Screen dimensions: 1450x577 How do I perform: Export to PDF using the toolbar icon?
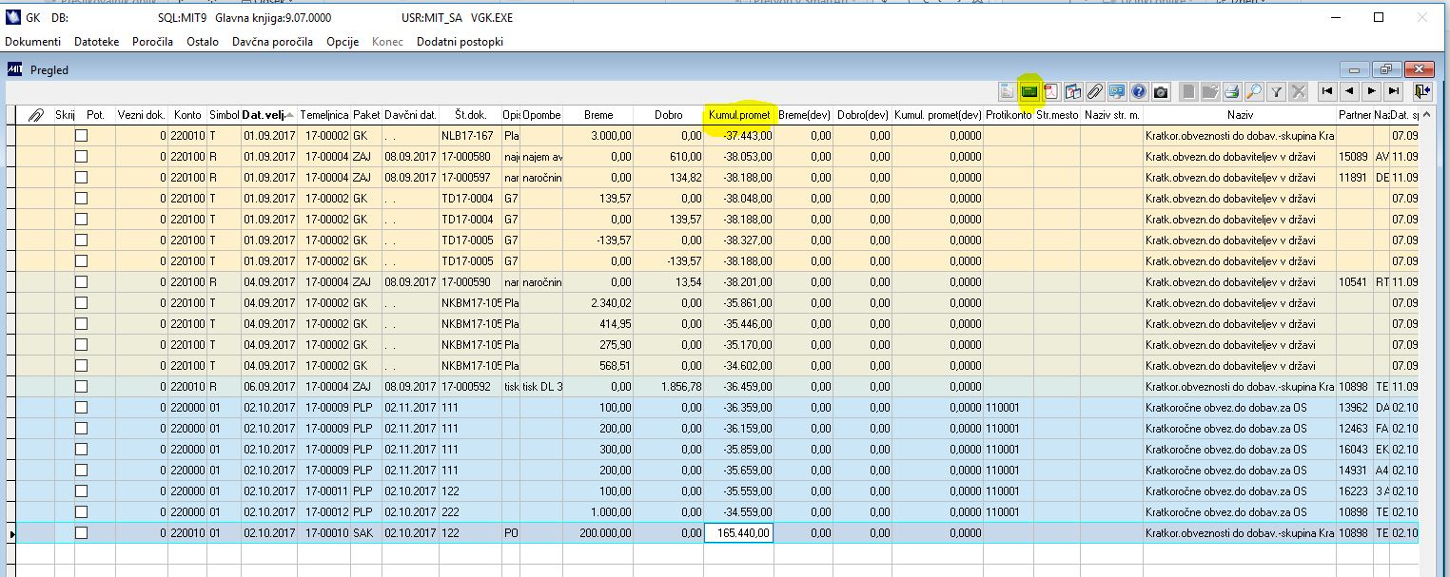[1051, 91]
